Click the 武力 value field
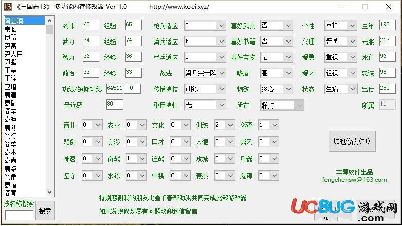This screenshot has width=402, height=226. pyautogui.click(x=90, y=41)
